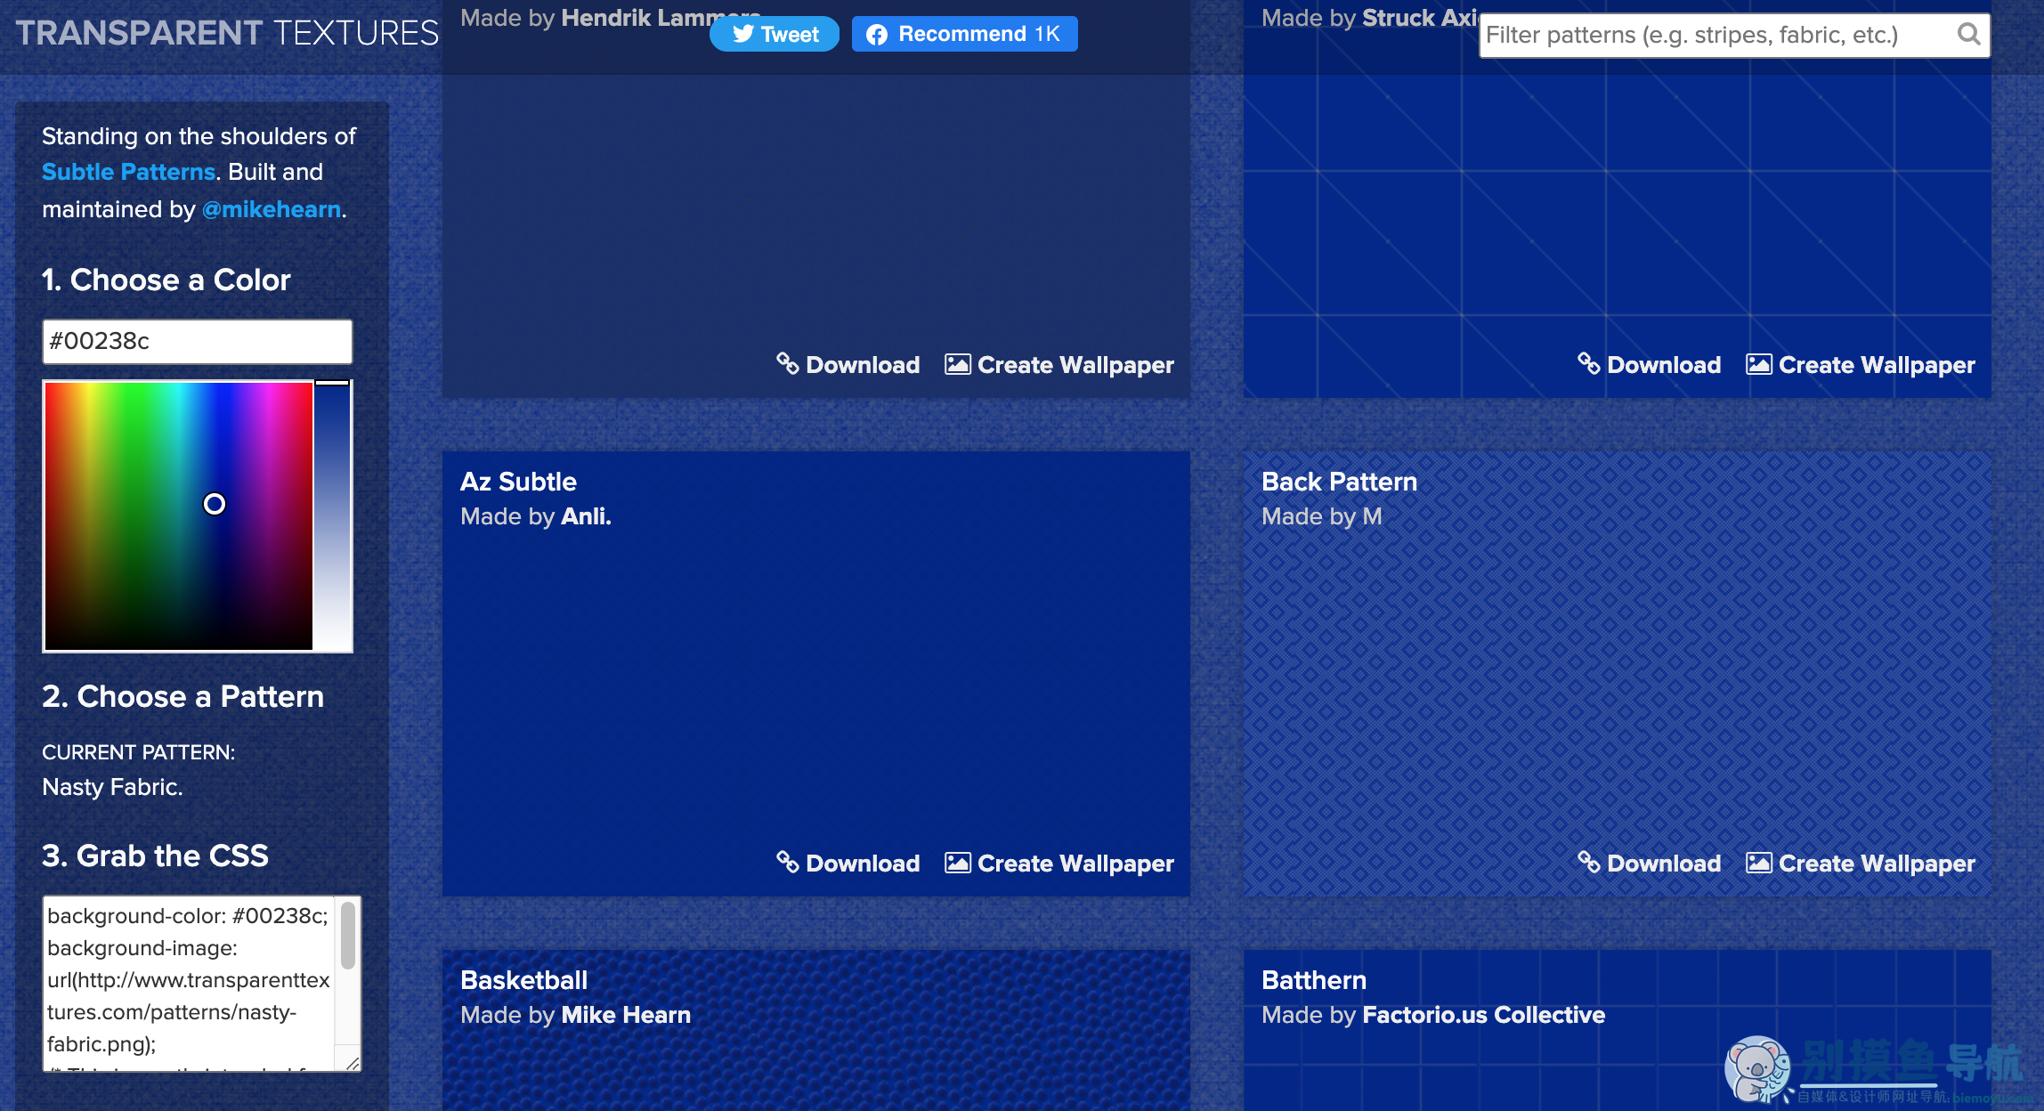Click the search magnifier icon in filter box

click(1968, 34)
